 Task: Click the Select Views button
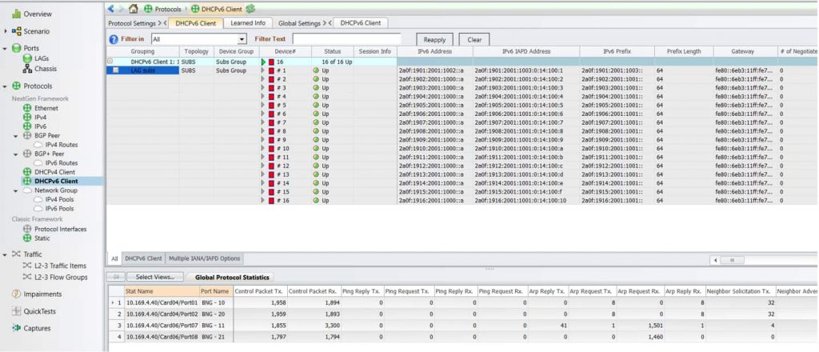(x=155, y=278)
